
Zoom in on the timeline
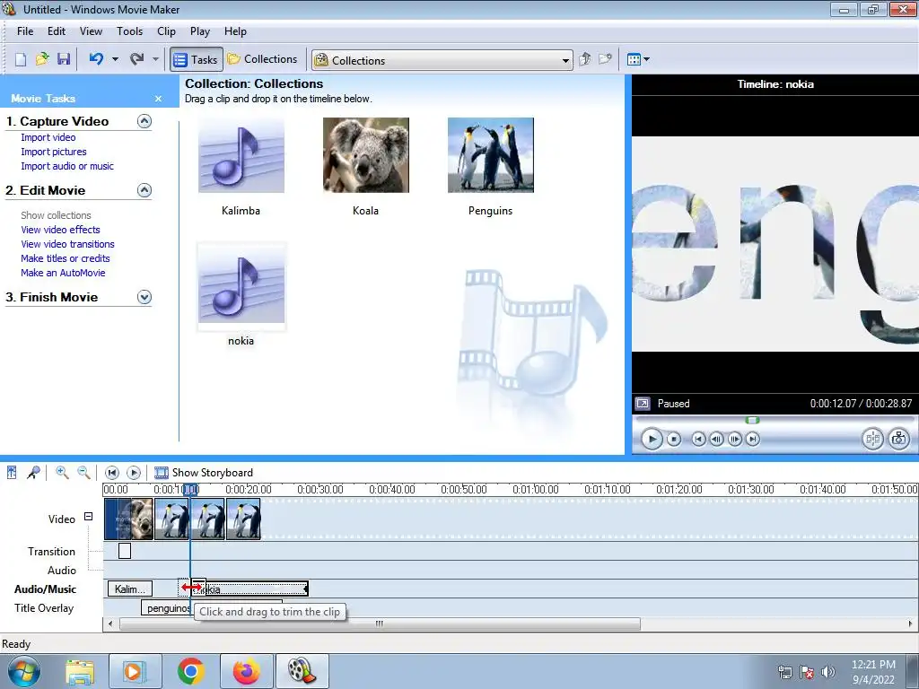coord(62,473)
